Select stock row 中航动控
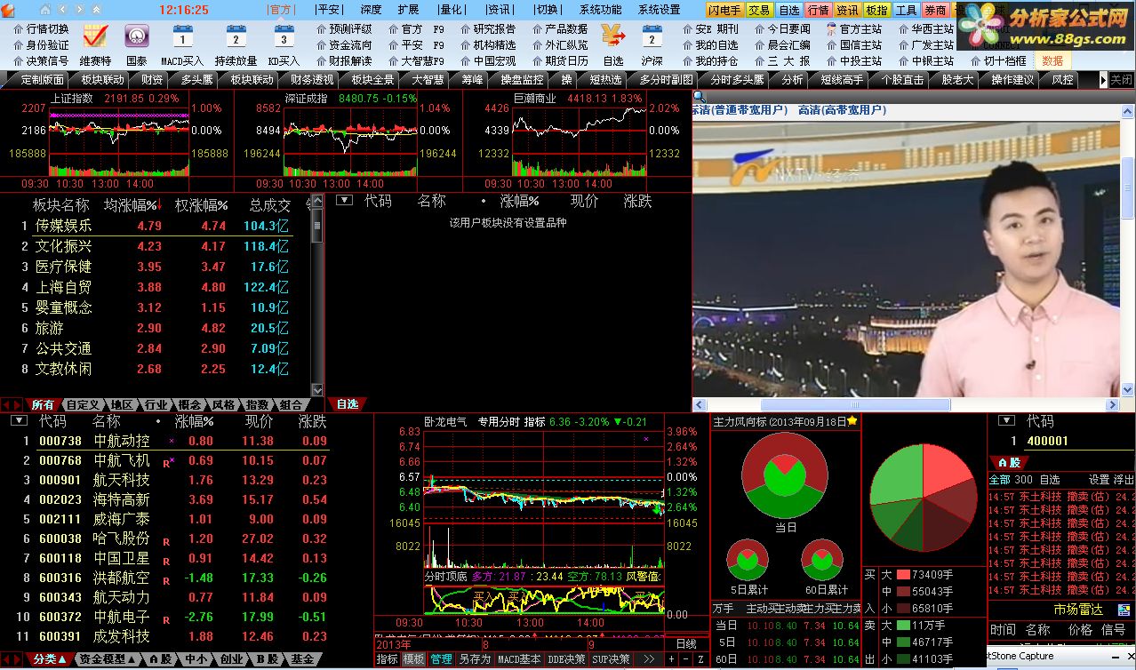Screen dimensions: 1136x670 (169, 441)
